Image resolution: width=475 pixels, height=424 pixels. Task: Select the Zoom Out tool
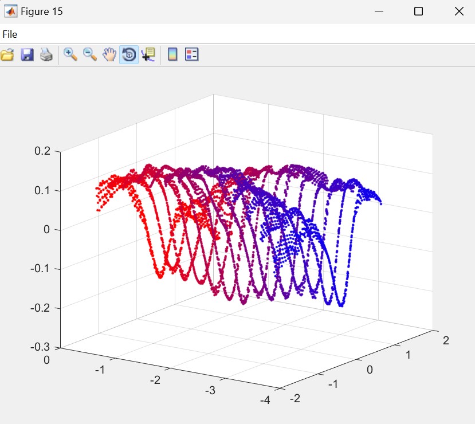click(x=90, y=55)
